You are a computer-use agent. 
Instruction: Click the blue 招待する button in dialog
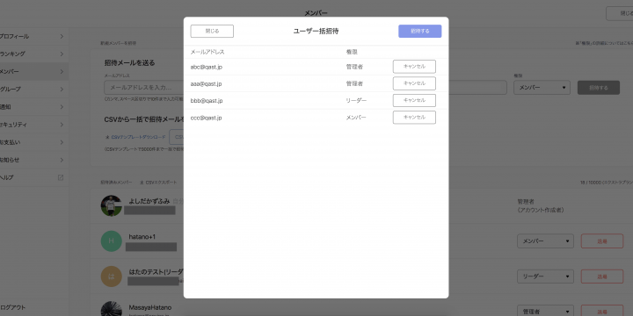click(x=420, y=31)
